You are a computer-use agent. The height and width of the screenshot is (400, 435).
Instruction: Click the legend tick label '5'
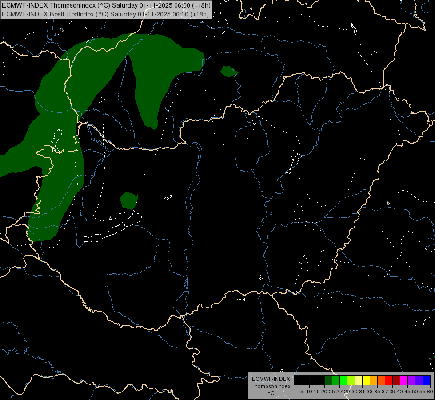click(302, 392)
